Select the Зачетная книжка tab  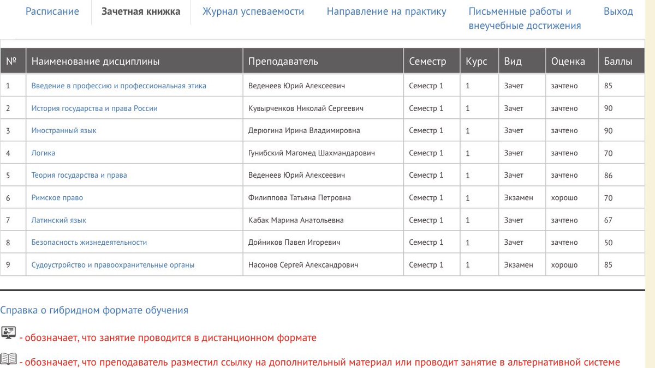141,11
